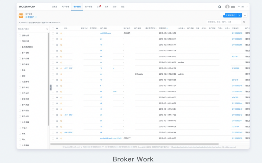Star the emilee5@lwork.com12345 row
This screenshot has height=163, width=262.
click(x=61, y=139)
